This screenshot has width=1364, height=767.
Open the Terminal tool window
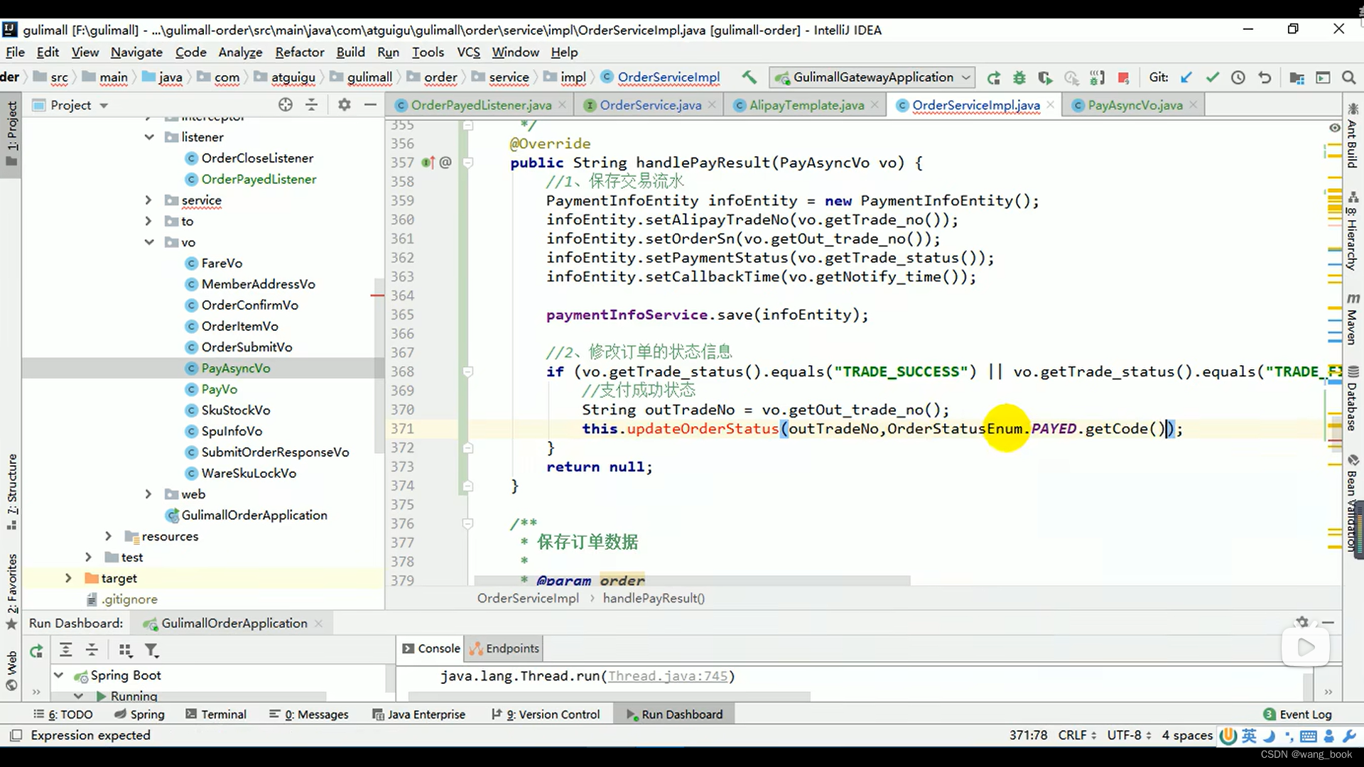click(216, 714)
